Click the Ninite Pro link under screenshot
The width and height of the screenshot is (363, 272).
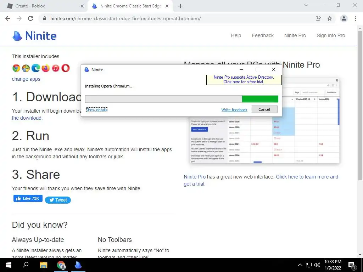[x=195, y=177]
